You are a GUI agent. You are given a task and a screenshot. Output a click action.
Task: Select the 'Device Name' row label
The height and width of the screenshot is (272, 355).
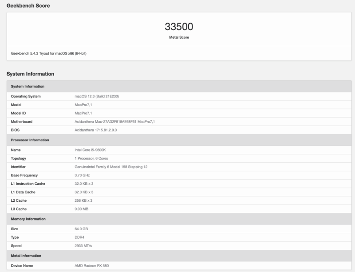(x=22, y=266)
